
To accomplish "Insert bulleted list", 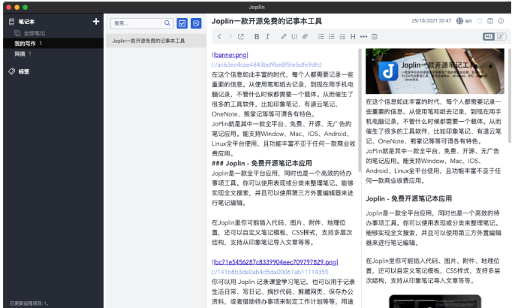I will coord(321,37).
